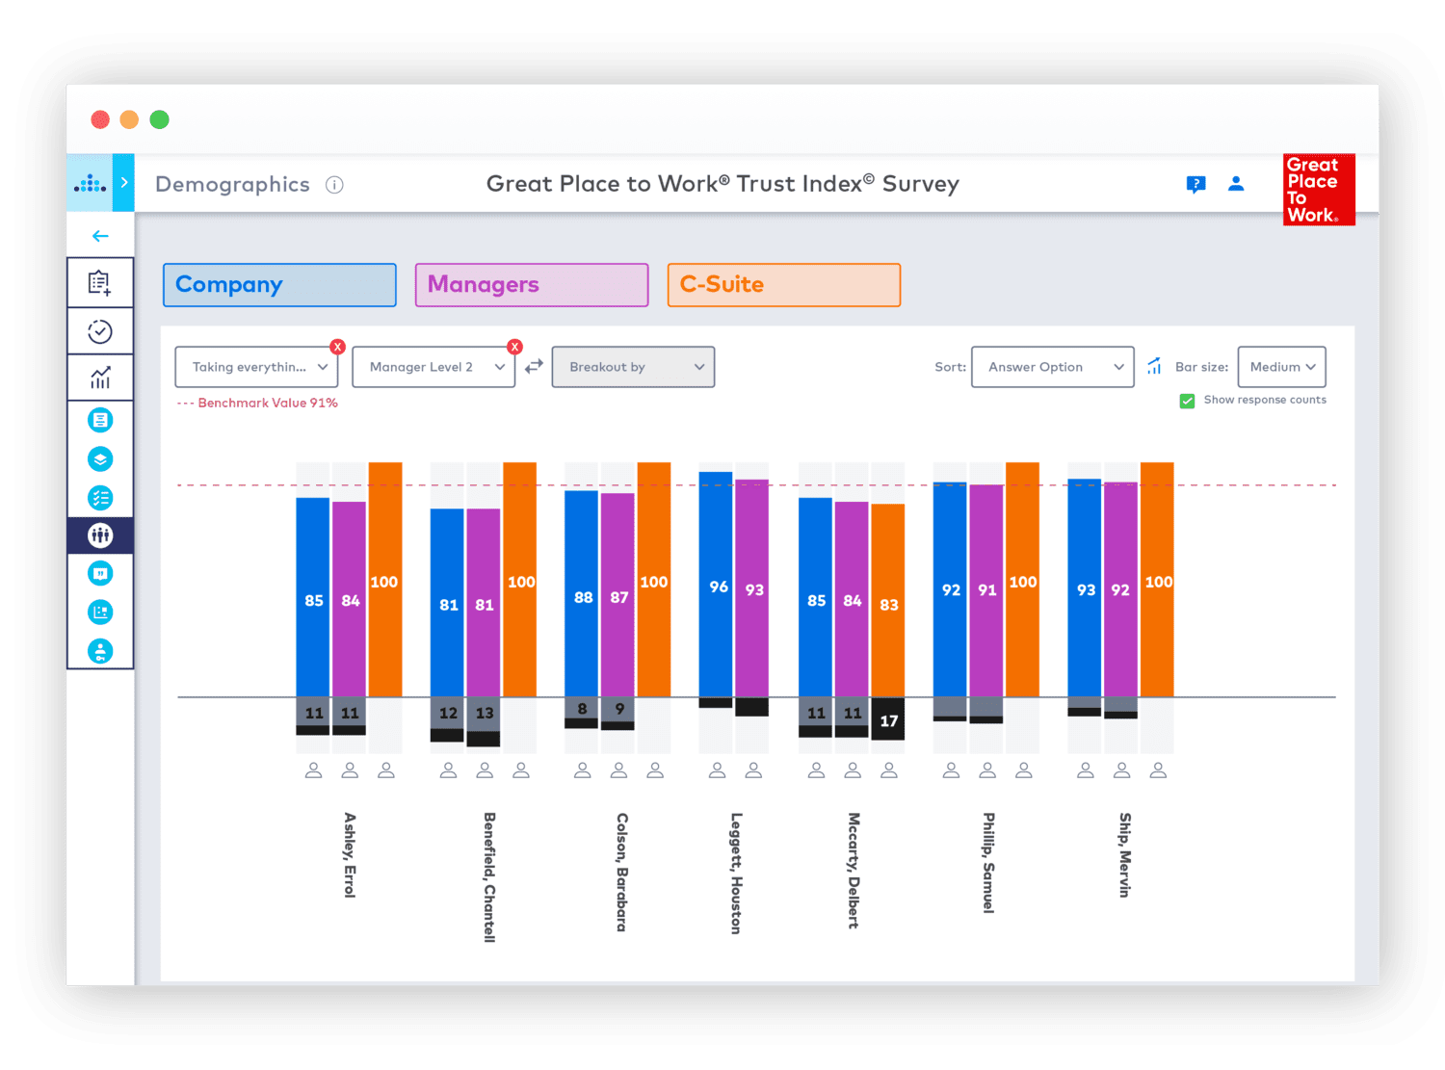
Task: Open the stacked layers sidebar icon
Action: pos(100,458)
